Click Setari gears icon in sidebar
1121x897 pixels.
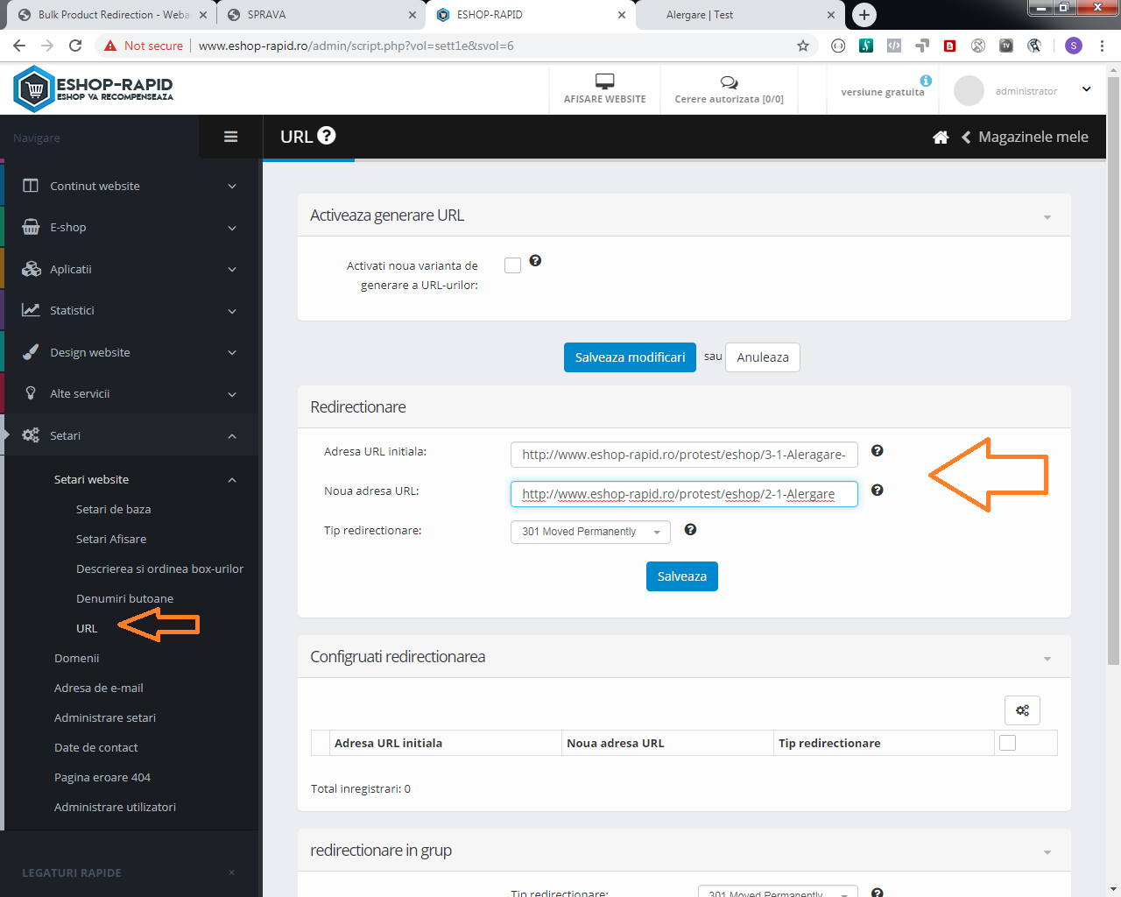pos(31,435)
